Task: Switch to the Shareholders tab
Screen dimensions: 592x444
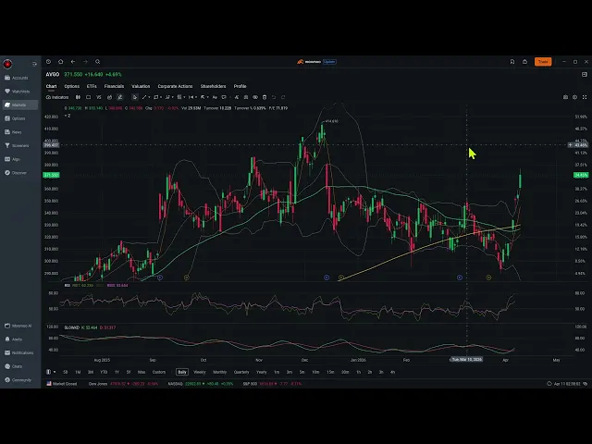Action: (x=214, y=86)
